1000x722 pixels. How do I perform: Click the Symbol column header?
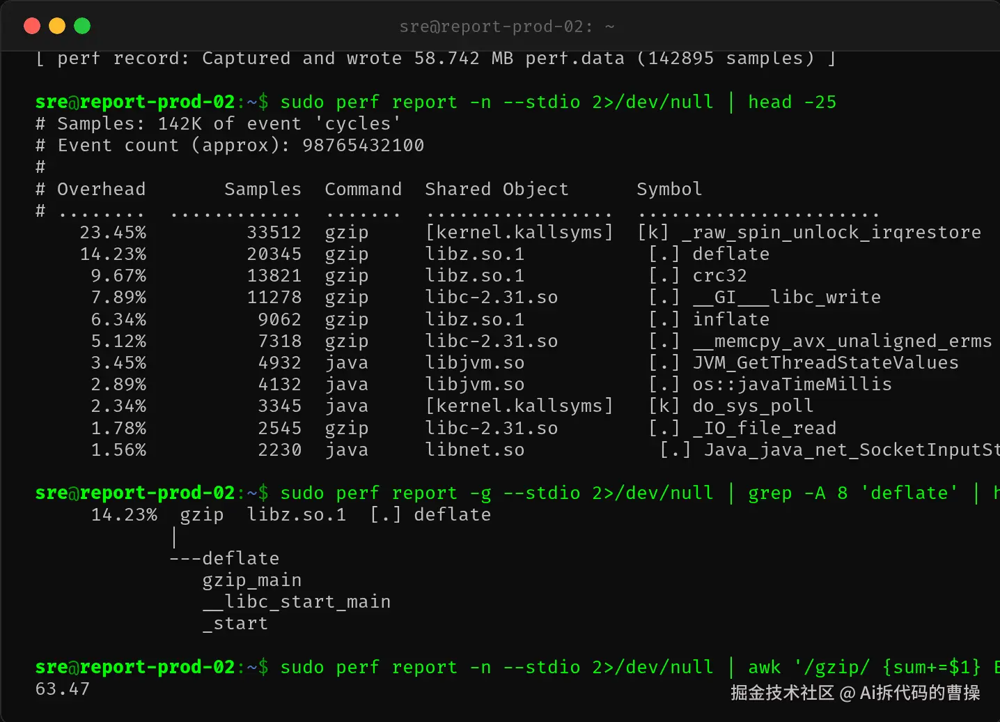coord(669,189)
